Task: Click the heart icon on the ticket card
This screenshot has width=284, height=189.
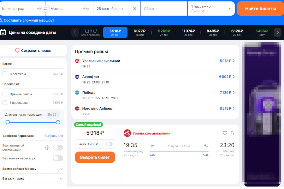Action: point(225,133)
